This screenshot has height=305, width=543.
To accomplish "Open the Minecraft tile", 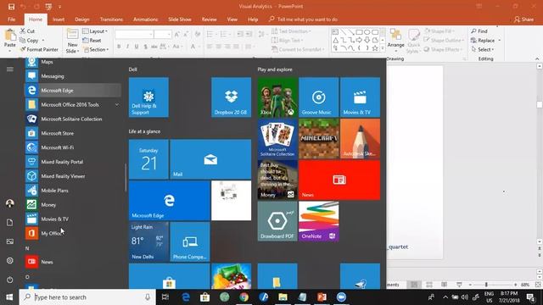I will (319, 139).
